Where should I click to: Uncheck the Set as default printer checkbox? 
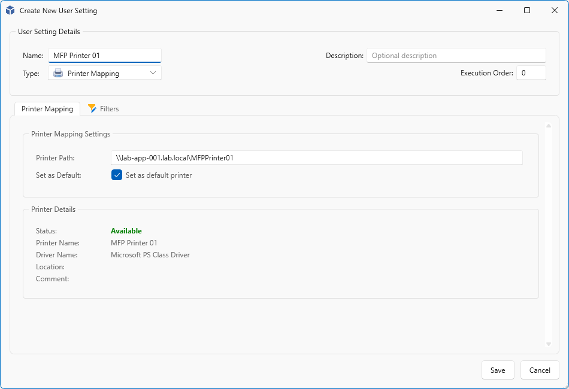click(x=117, y=175)
